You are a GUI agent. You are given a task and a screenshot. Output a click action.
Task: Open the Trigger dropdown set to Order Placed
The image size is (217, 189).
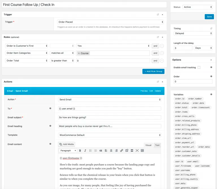(x=110, y=22)
